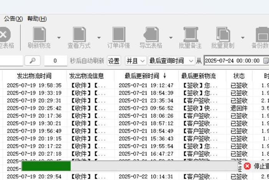Click the 退回件 status cell
The height and width of the screenshot is (180, 269).
239,108
